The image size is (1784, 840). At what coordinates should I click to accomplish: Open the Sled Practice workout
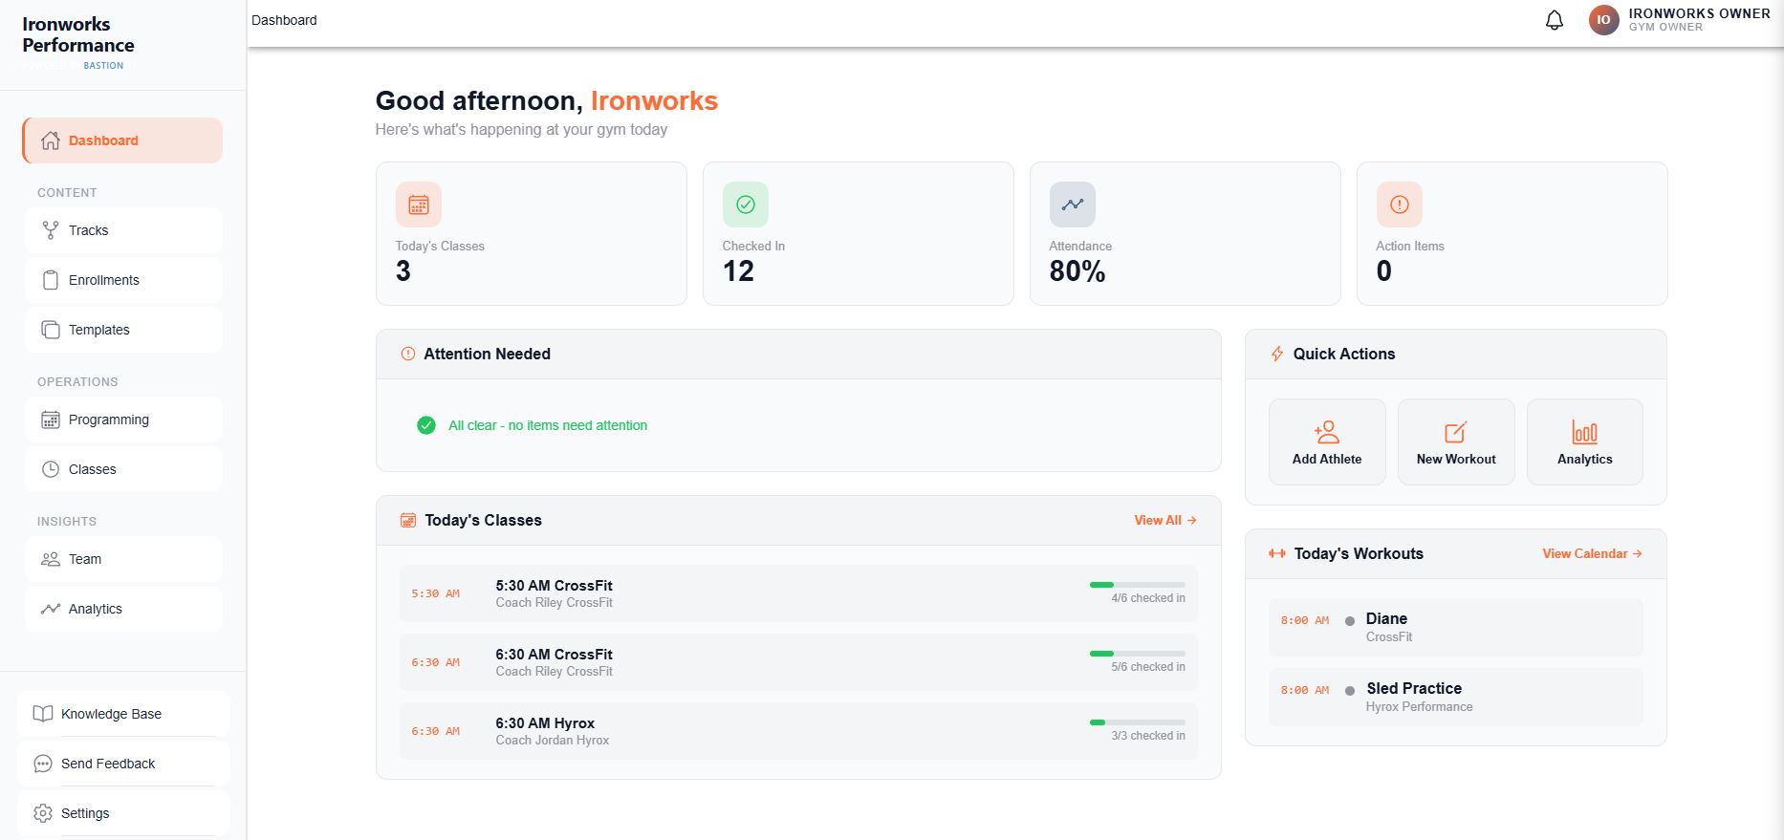(x=1456, y=697)
